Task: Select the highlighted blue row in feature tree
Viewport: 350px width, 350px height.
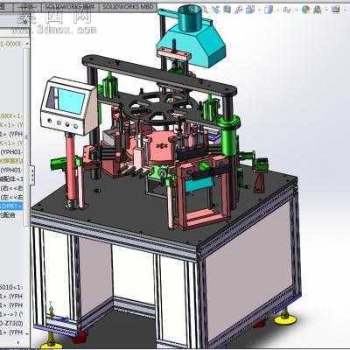Action: (x=11, y=206)
